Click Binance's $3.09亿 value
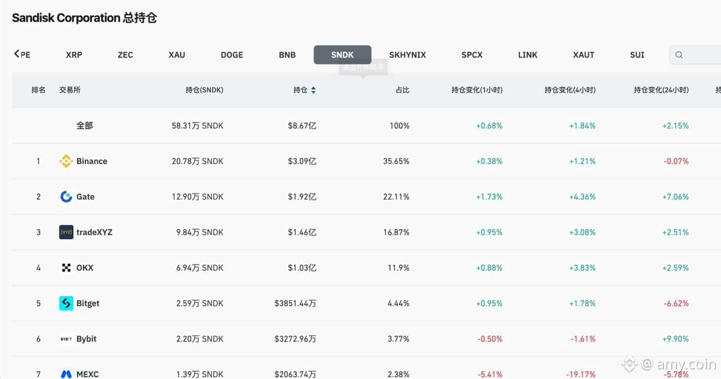721x379 pixels. pyautogui.click(x=302, y=161)
